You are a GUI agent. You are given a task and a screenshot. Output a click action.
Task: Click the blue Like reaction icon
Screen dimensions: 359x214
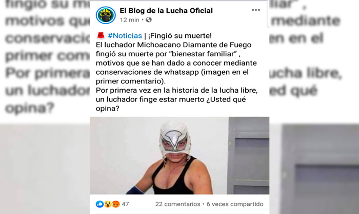99,204
